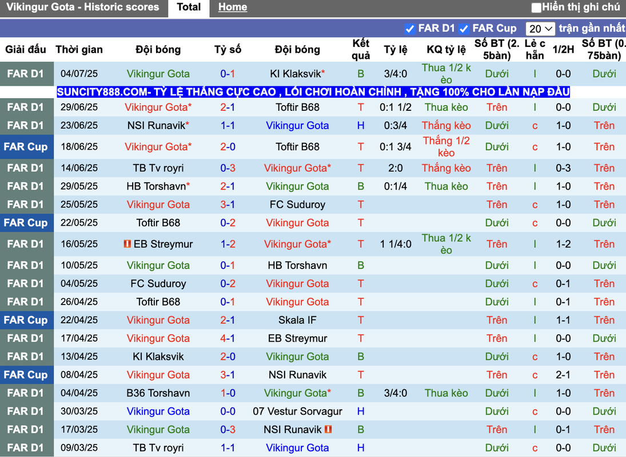Open the 20 recent matches dropdown
626x457 pixels.
(x=540, y=29)
